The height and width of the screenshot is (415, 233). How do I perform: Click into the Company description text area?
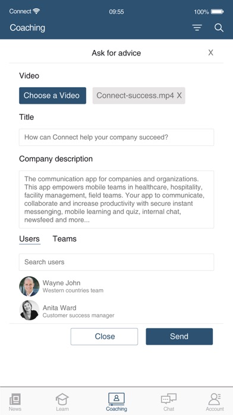[x=116, y=200]
